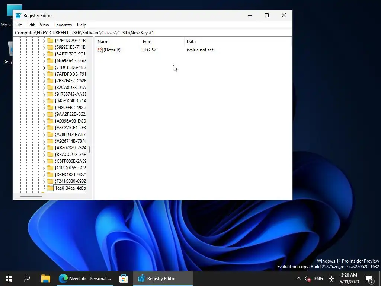The height and width of the screenshot is (286, 381).
Task: Expand the {7B37E4E2-C62F key
Action: [x=44, y=81]
